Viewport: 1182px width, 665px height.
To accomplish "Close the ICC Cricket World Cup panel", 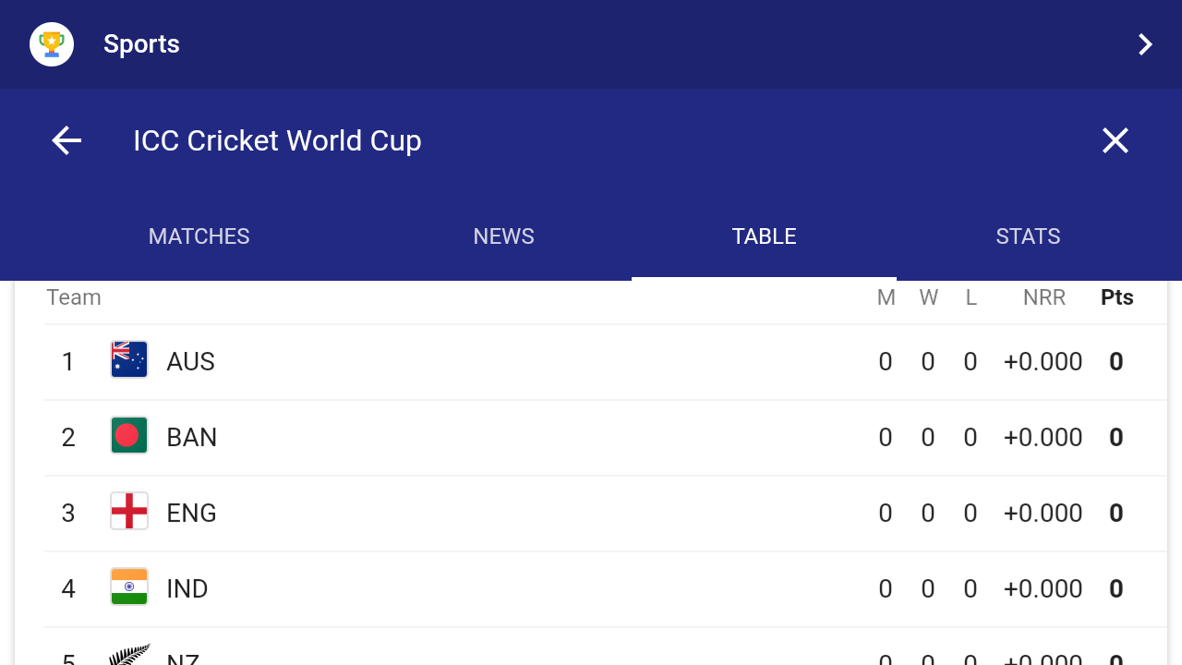I will 1116,140.
